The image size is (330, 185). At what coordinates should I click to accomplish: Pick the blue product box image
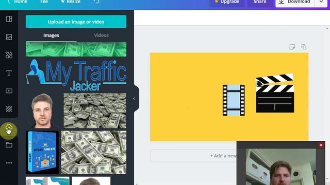[42, 152]
